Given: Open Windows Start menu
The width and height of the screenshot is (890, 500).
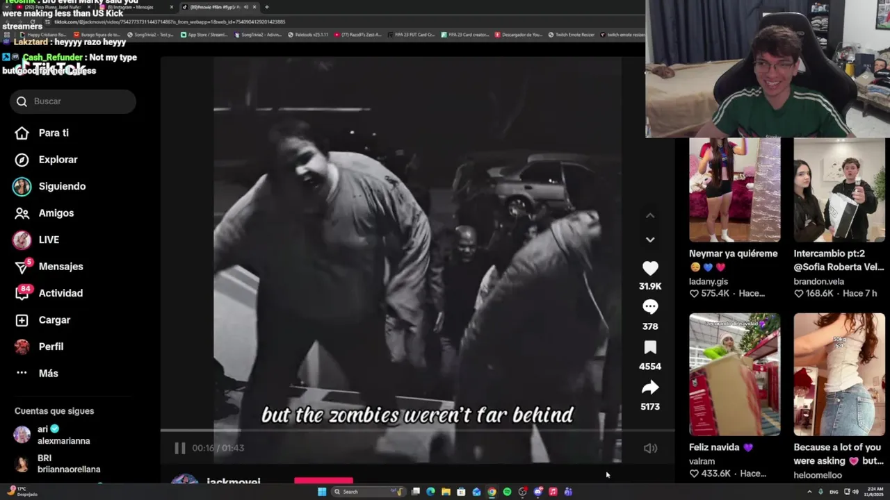Looking at the screenshot, I should point(322,492).
